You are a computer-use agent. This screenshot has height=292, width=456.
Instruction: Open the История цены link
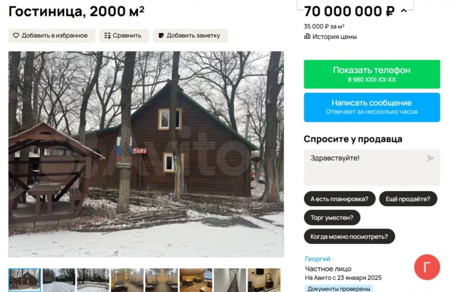click(334, 37)
